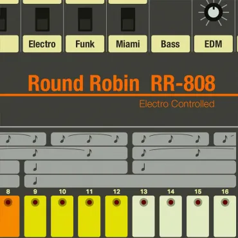Toggle step 14 white pad
The width and height of the screenshot is (238, 238).
coord(170,216)
